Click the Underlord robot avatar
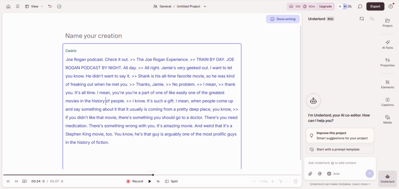Screen dimensions: 399x189 313,101
